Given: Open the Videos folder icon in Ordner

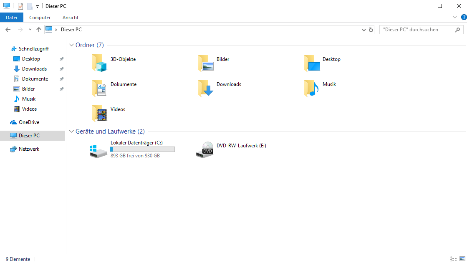Looking at the screenshot, I should pyautogui.click(x=99, y=113).
